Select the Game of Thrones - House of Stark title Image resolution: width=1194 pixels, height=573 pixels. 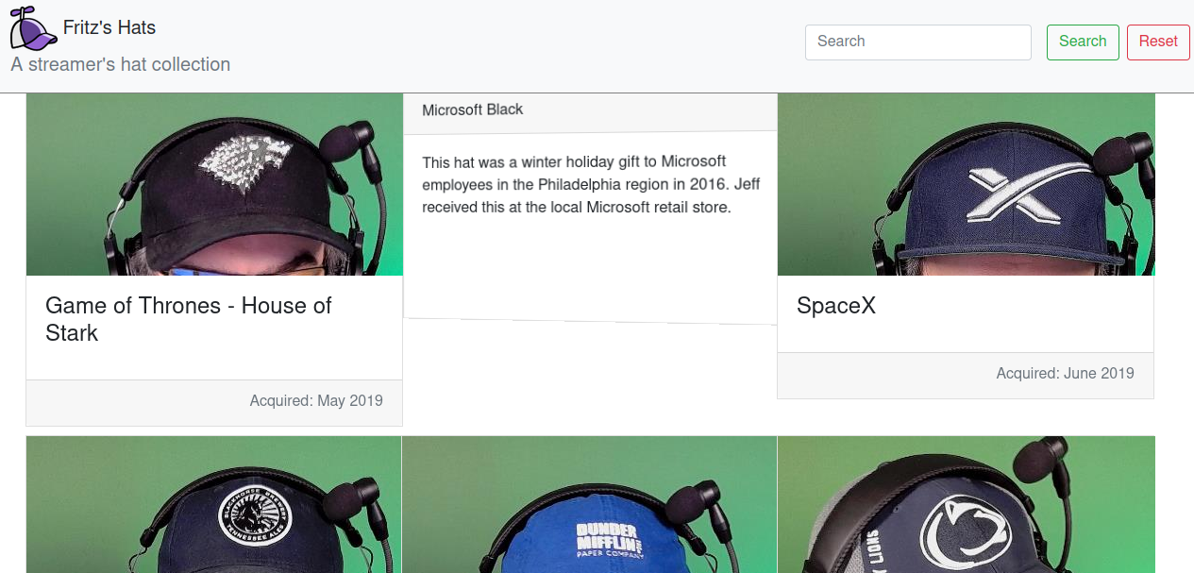click(189, 319)
